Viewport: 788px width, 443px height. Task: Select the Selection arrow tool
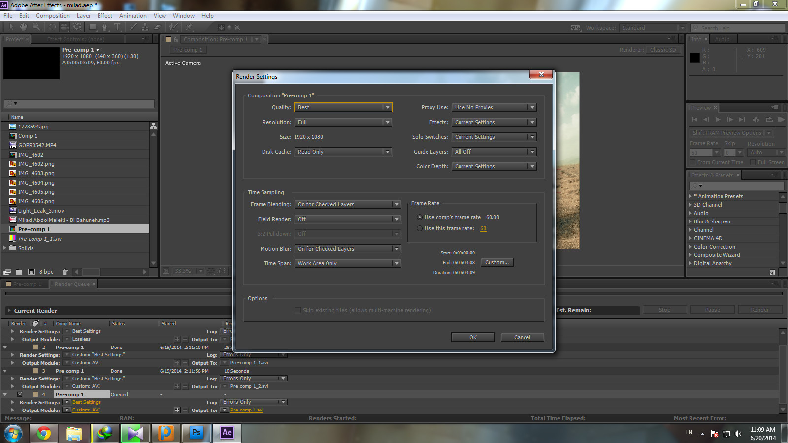click(x=11, y=27)
